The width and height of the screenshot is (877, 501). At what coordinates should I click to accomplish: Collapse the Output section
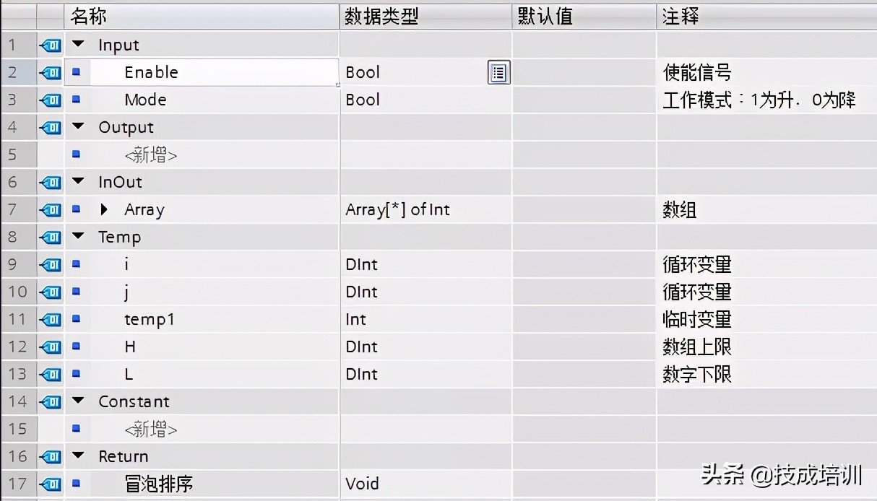[x=78, y=127]
